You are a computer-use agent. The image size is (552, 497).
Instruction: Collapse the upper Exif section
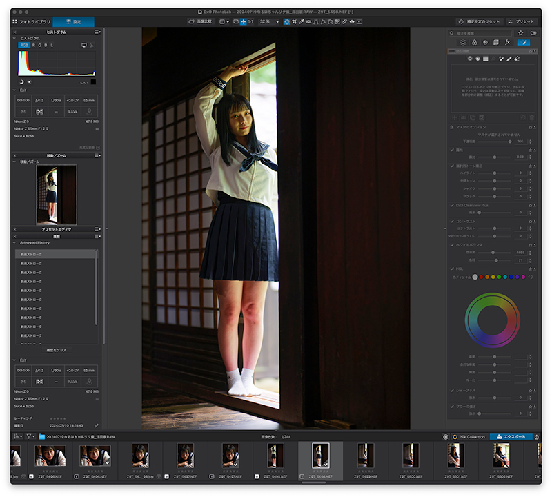pos(14,90)
